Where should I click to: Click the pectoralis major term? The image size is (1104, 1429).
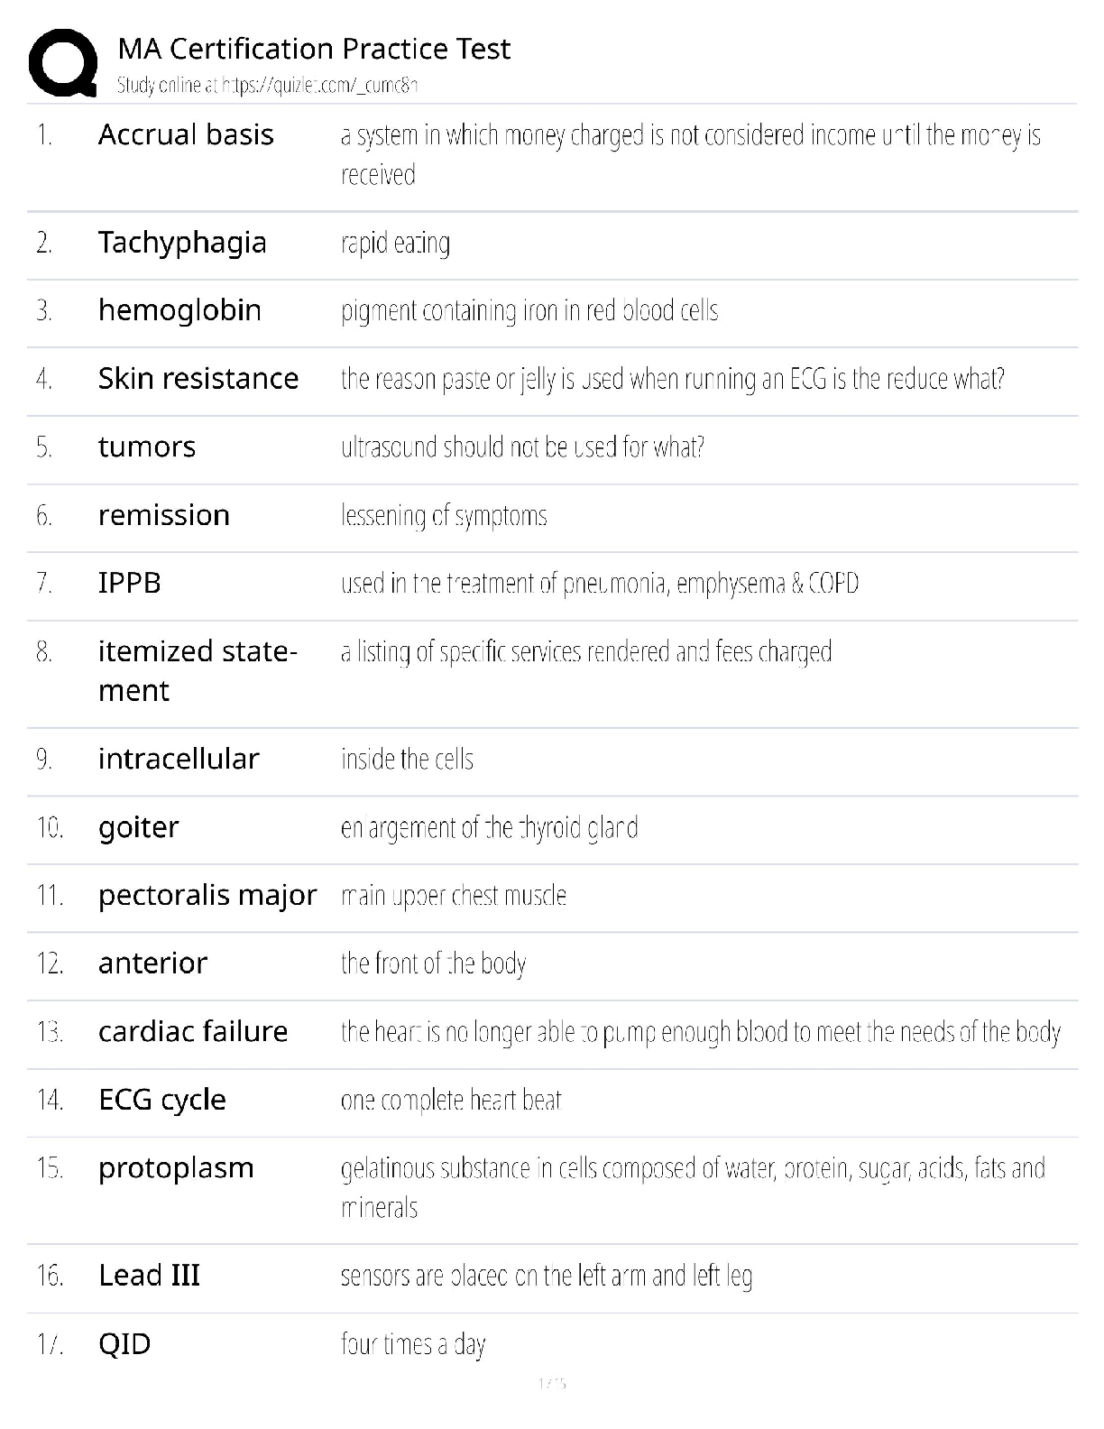(207, 895)
